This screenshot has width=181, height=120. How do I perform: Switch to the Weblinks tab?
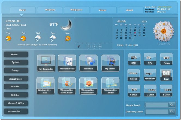pos(50,10)
